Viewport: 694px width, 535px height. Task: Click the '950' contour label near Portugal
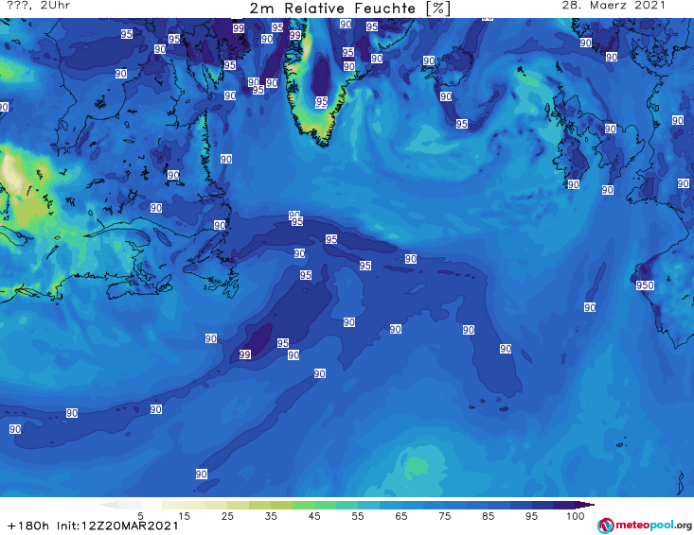click(645, 285)
